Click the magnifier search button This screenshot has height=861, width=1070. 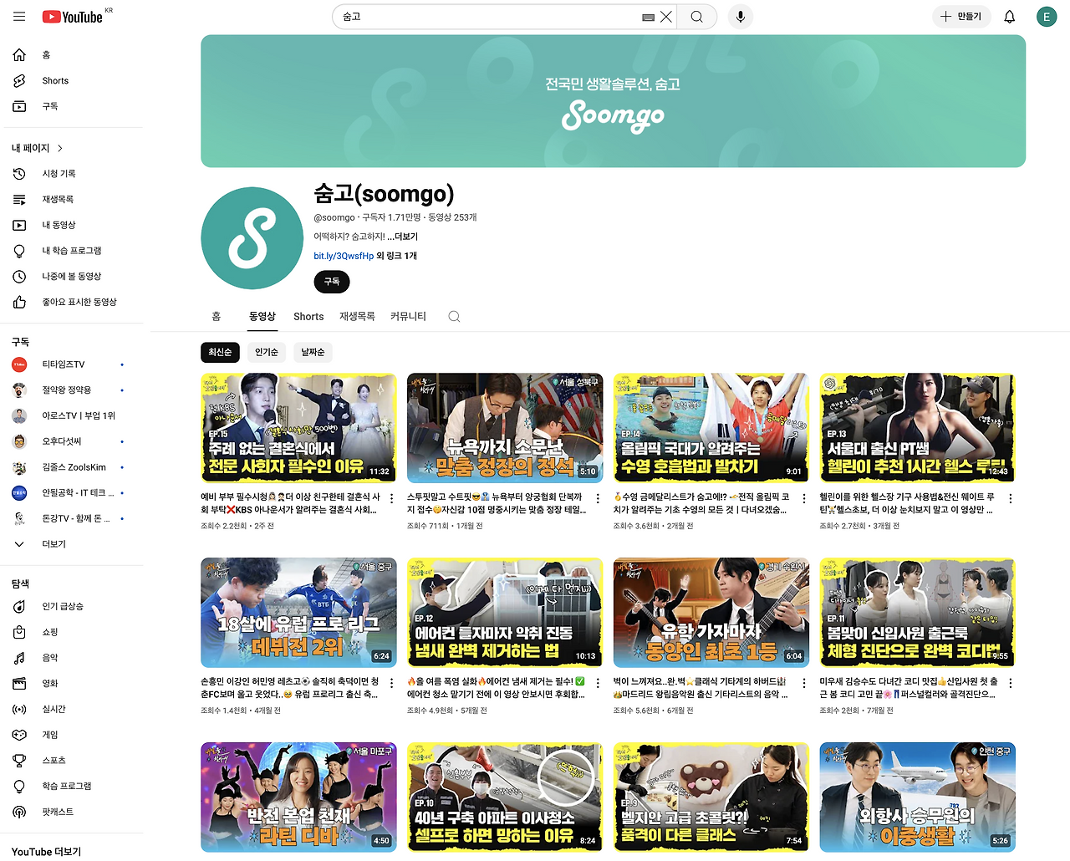(x=697, y=17)
